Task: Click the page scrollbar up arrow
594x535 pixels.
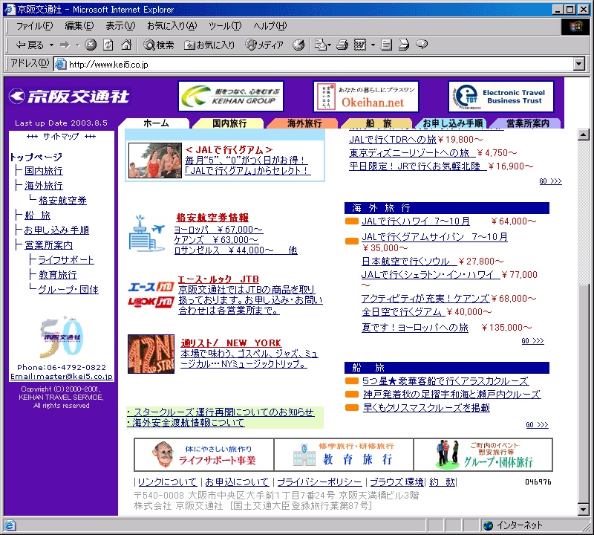Action: click(584, 134)
